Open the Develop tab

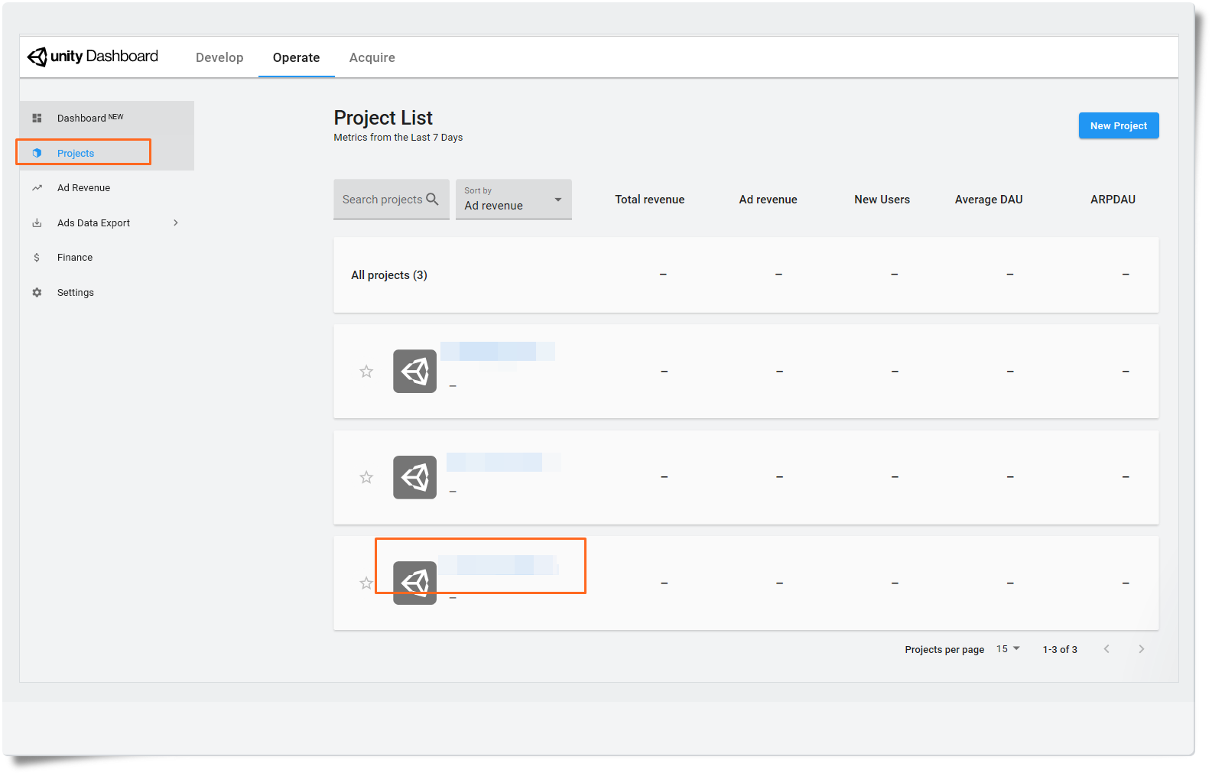(219, 57)
